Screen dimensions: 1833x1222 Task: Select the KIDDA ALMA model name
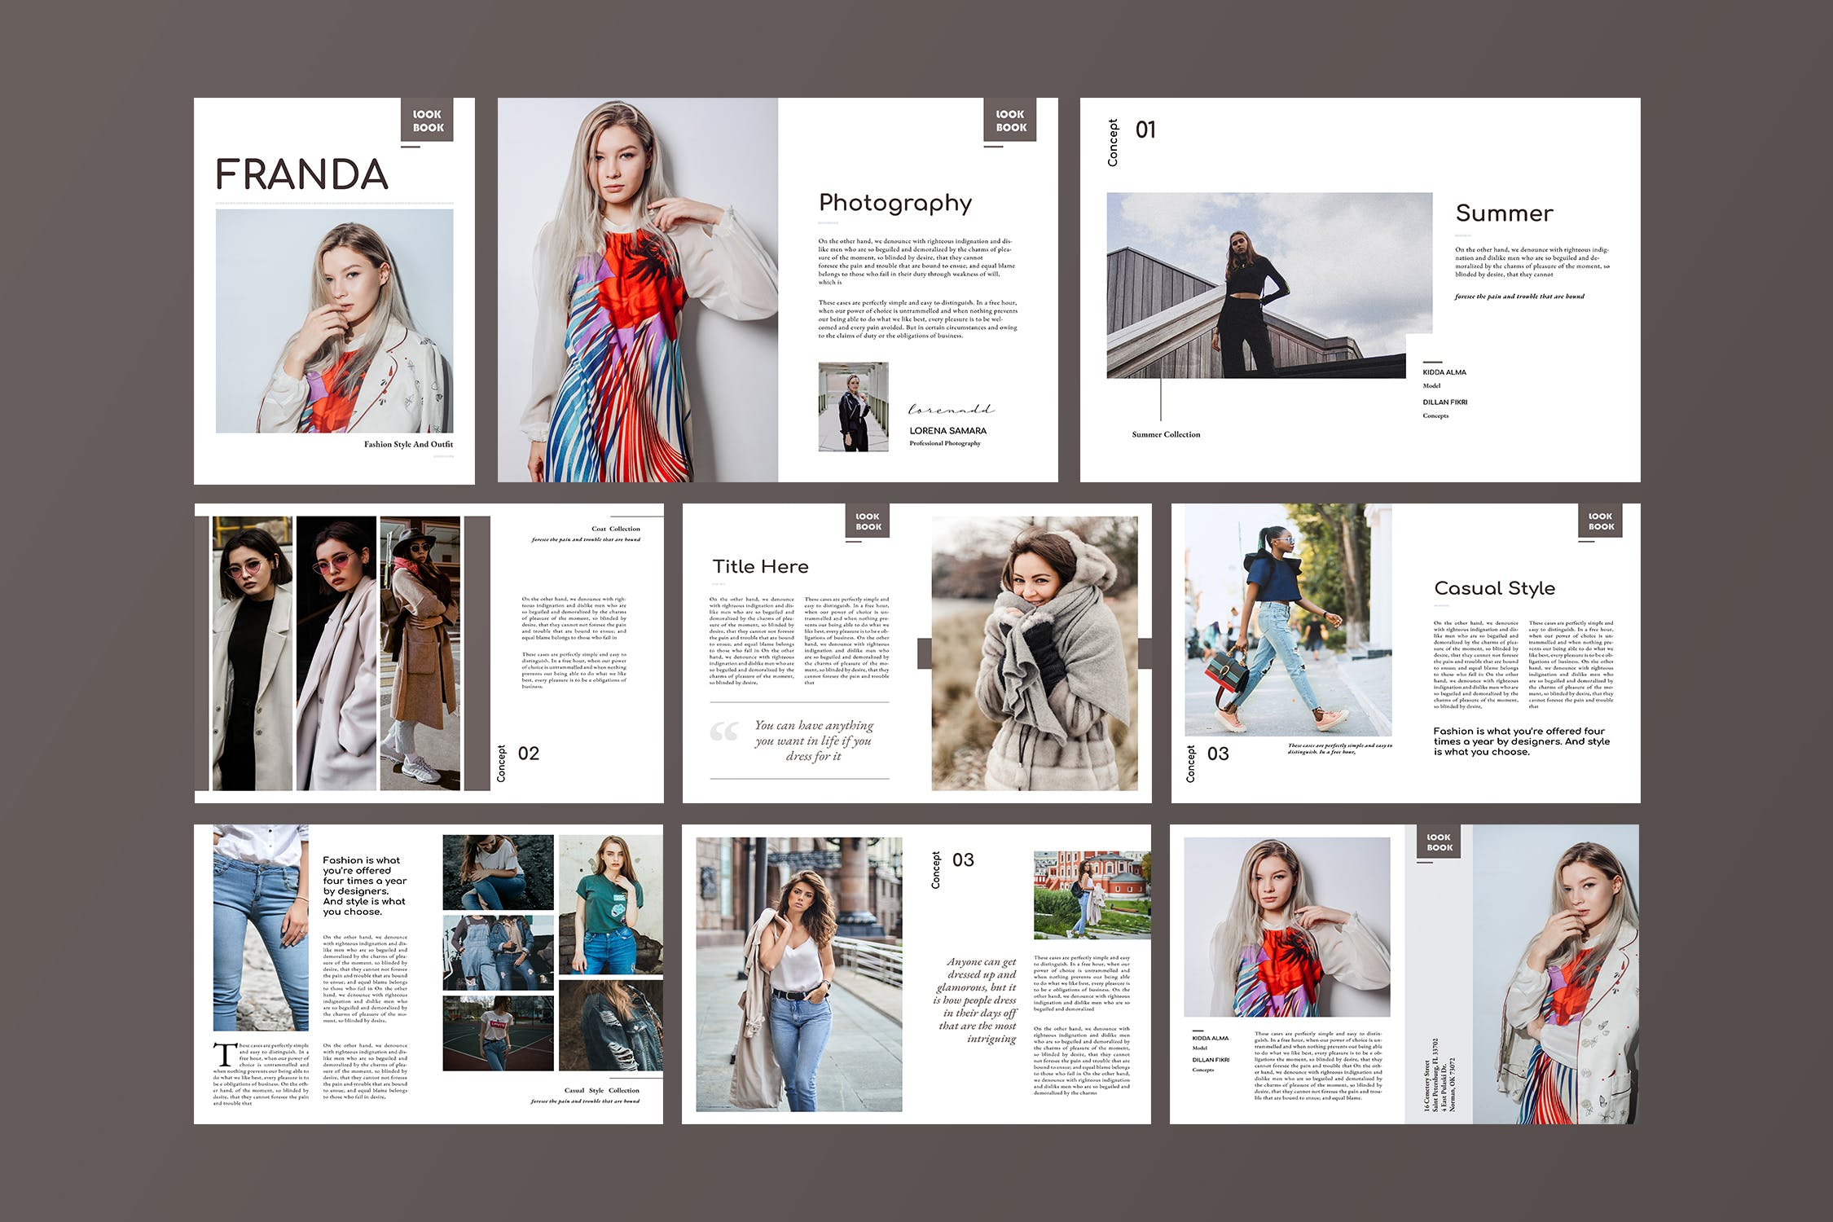point(1444,371)
